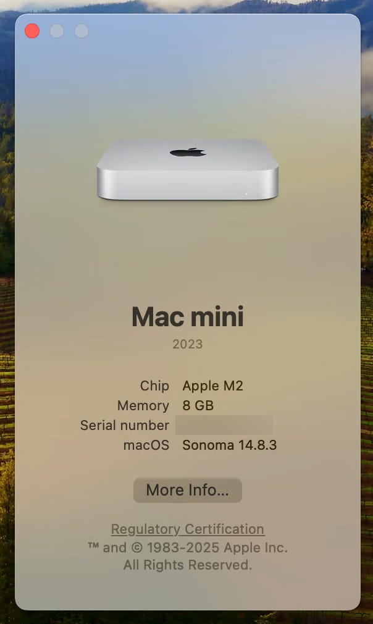Screen dimensions: 373x624
Task: Close the About This Mac window
Action: point(32,31)
